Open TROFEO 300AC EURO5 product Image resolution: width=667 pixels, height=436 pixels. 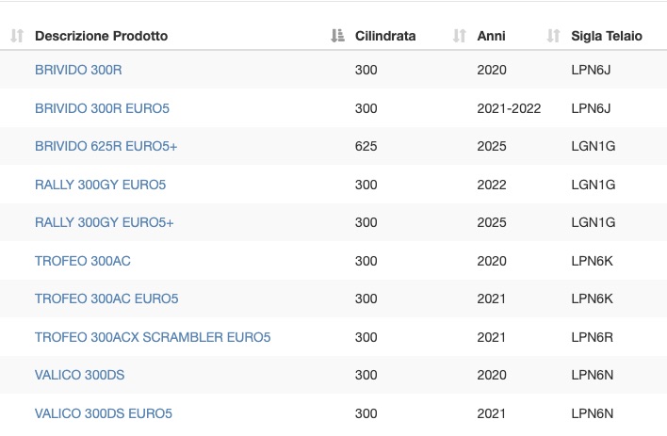[106, 299]
